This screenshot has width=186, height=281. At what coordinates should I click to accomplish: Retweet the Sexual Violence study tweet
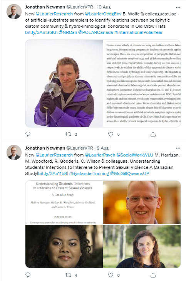tap(69, 275)
